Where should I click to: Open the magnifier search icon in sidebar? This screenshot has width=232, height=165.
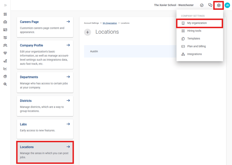coord(5,84)
